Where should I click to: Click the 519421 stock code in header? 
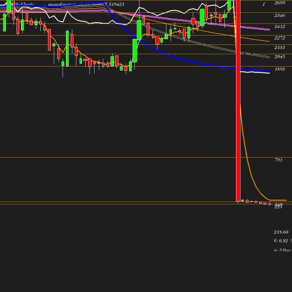tap(116, 4)
